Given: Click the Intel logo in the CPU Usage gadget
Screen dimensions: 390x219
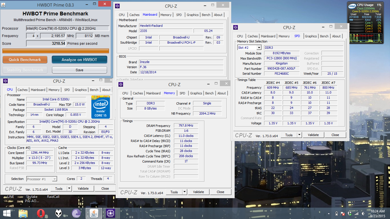Looking at the screenshot, I should (x=352, y=6).
